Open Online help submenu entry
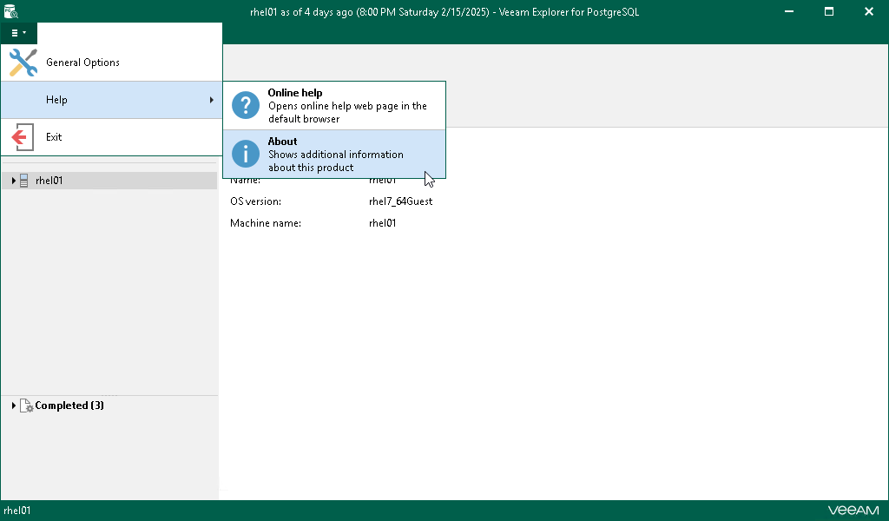Viewport: 889px width, 521px height. pos(334,105)
